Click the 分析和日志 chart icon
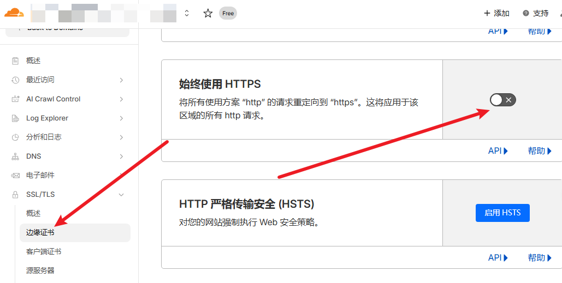 (15, 137)
